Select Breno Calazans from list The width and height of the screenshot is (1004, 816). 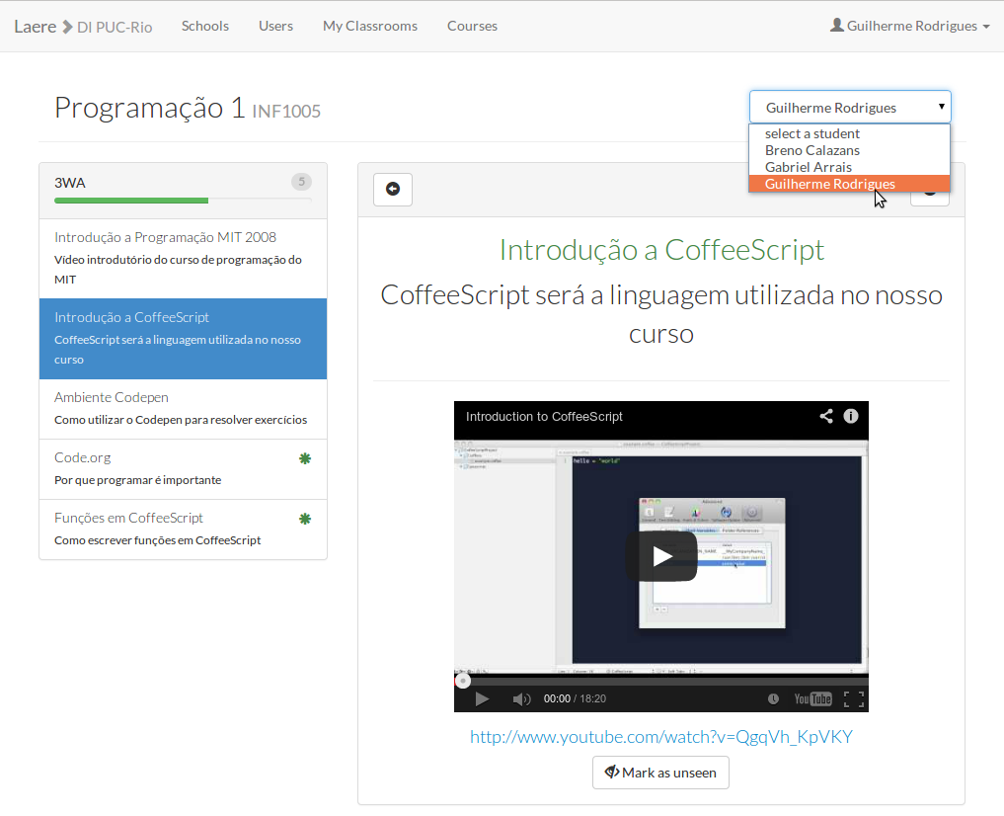[849, 150]
